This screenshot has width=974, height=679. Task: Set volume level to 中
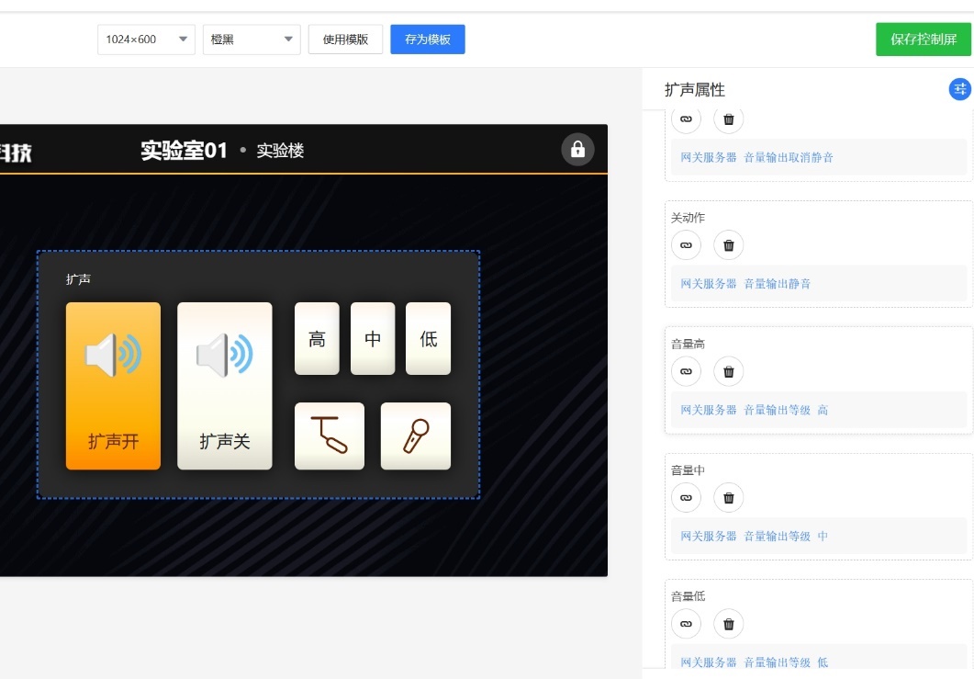[x=373, y=339]
